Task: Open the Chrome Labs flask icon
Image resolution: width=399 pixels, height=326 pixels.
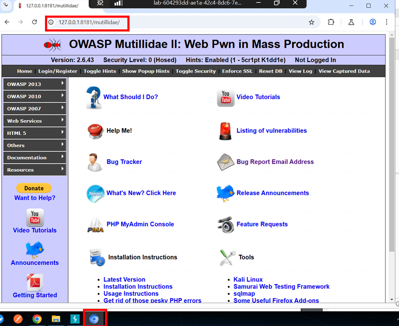Action: tap(351, 22)
